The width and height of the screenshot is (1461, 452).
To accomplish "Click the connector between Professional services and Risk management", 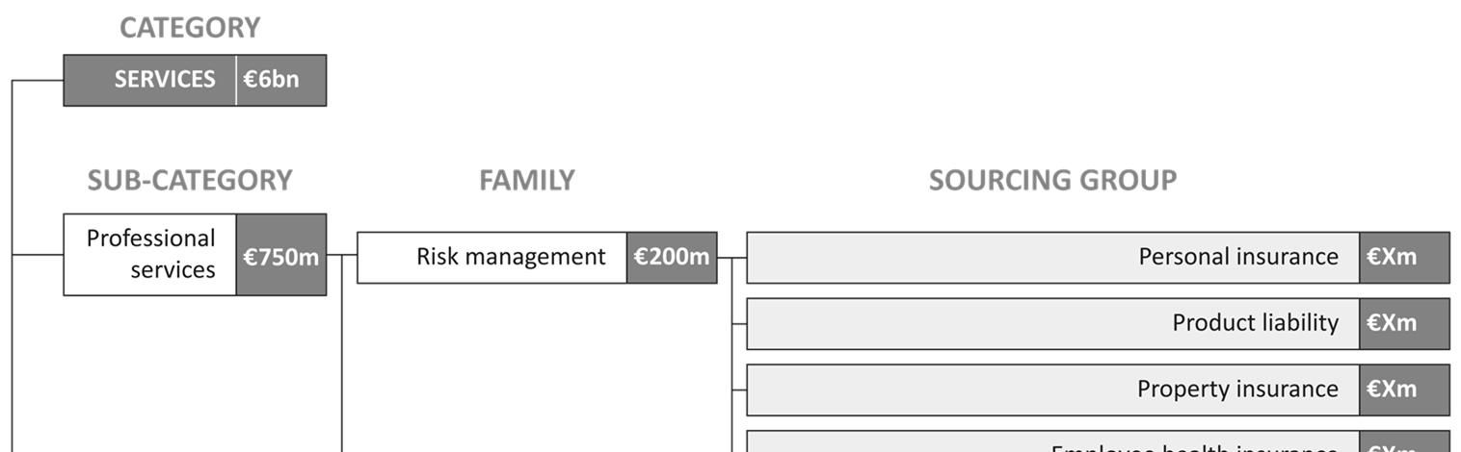I will [342, 255].
